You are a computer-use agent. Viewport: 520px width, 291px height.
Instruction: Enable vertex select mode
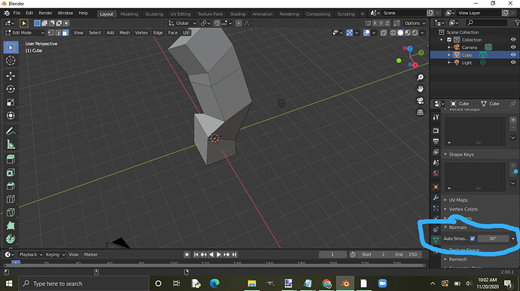tap(51, 33)
